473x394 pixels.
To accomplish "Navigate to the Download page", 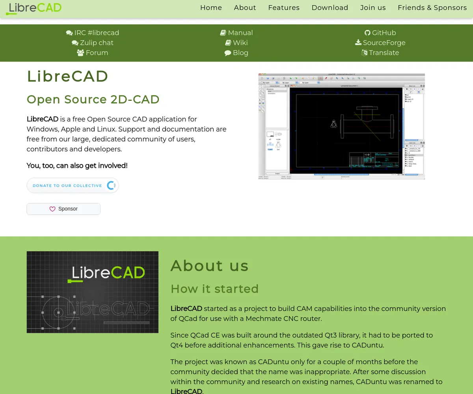I will click(x=330, y=8).
